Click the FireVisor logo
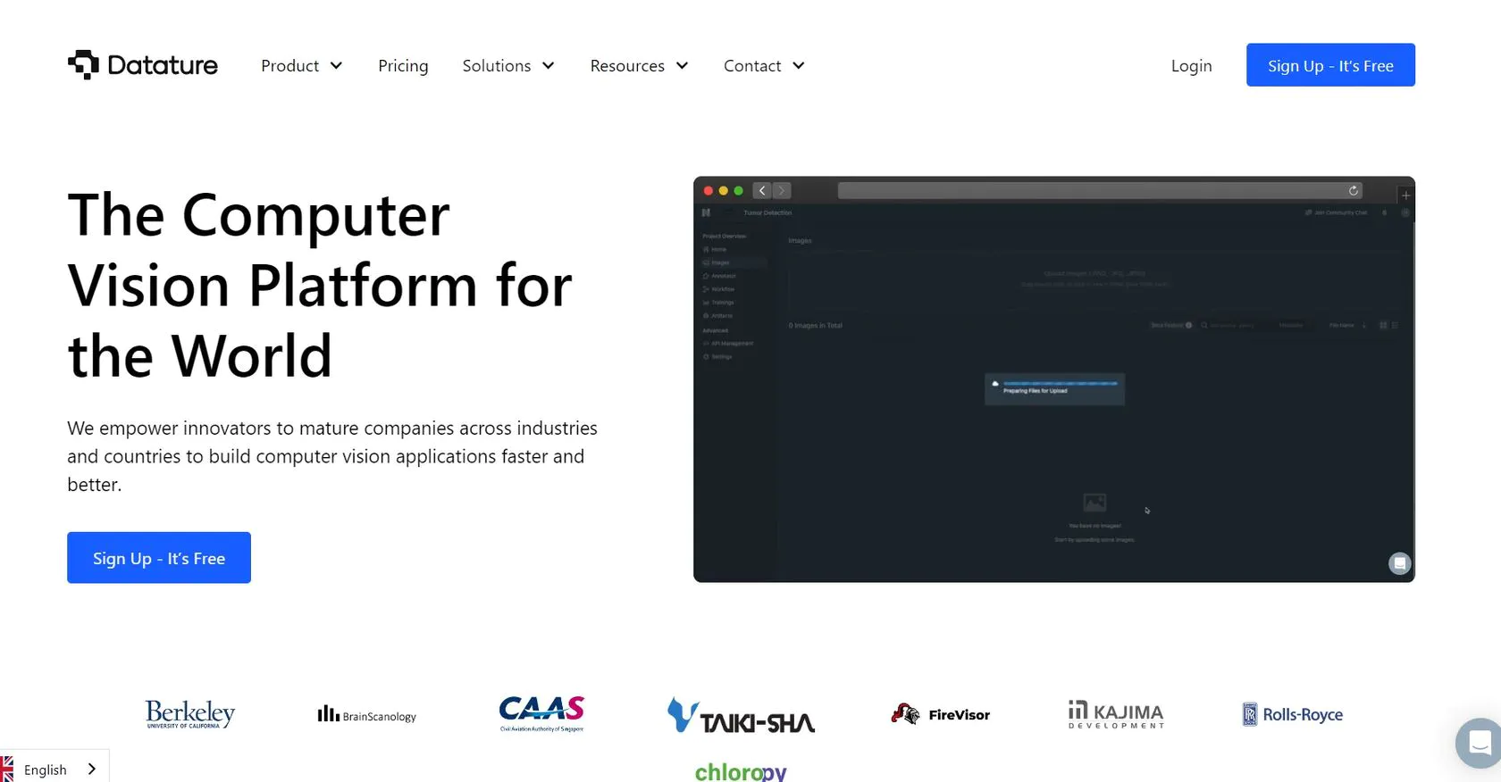 point(940,714)
